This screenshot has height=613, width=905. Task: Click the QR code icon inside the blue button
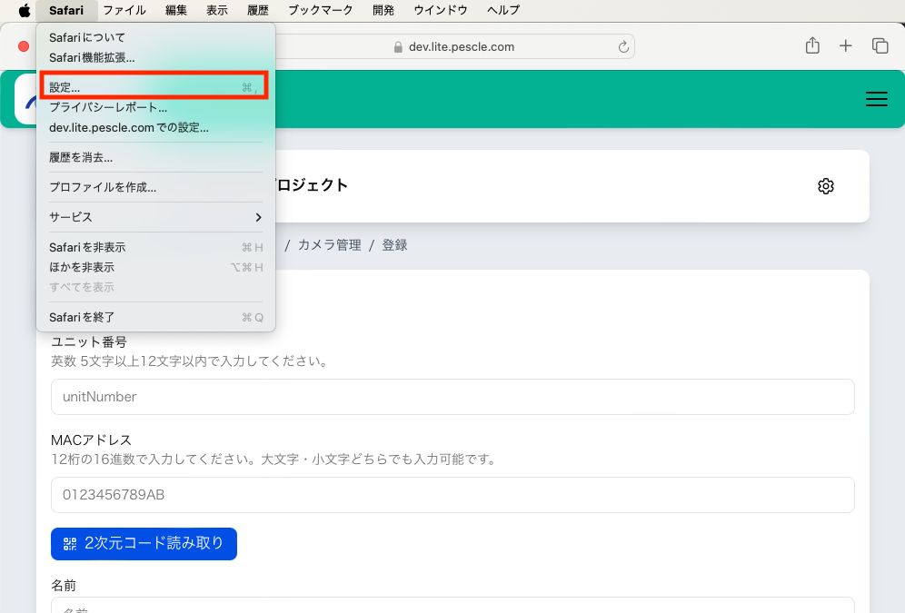70,543
